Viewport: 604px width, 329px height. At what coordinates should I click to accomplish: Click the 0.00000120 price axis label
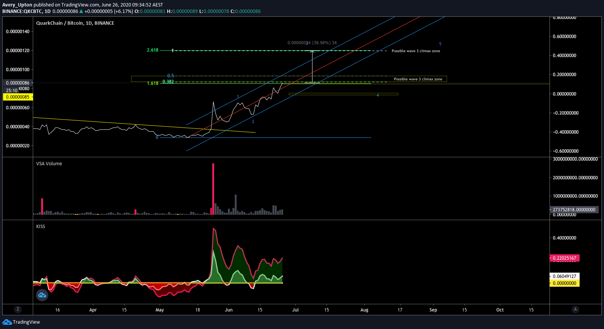click(x=18, y=51)
